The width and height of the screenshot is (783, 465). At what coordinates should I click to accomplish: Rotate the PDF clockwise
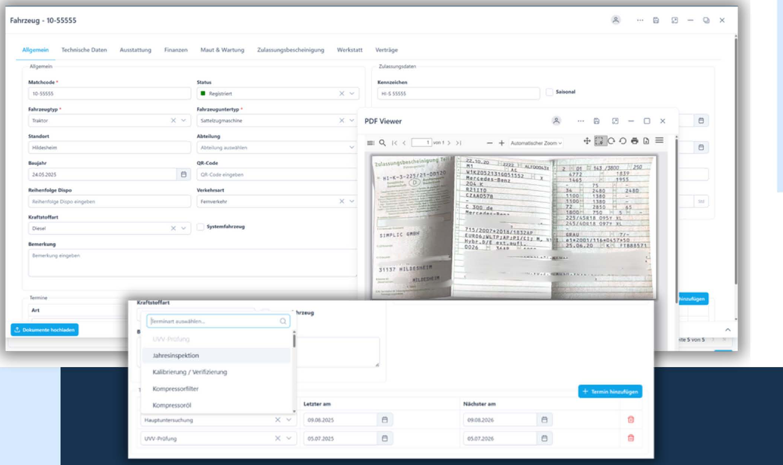611,141
